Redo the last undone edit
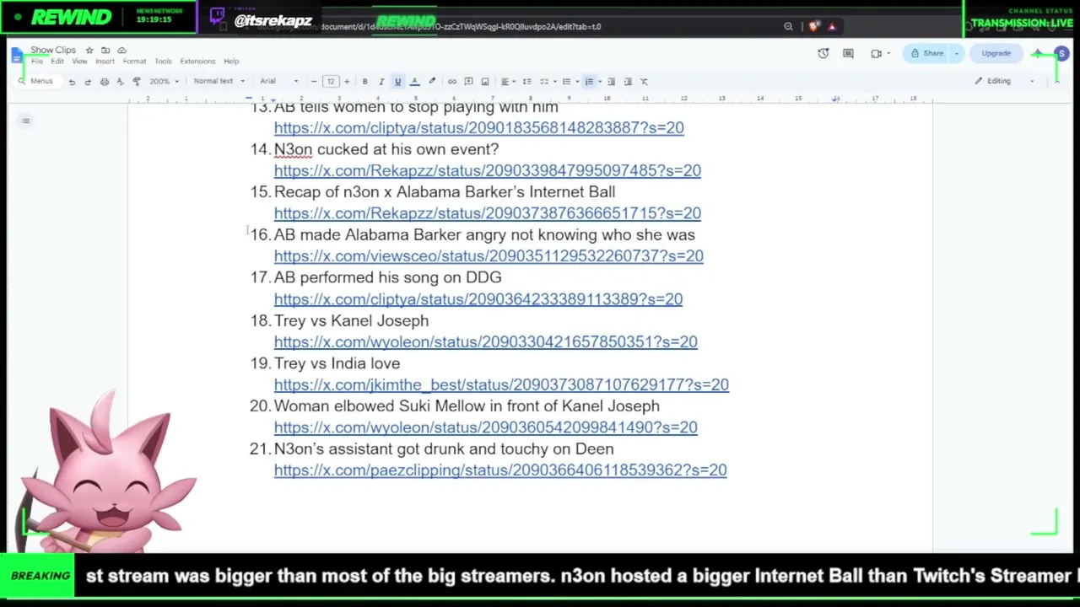The image size is (1080, 607). pyautogui.click(x=88, y=82)
